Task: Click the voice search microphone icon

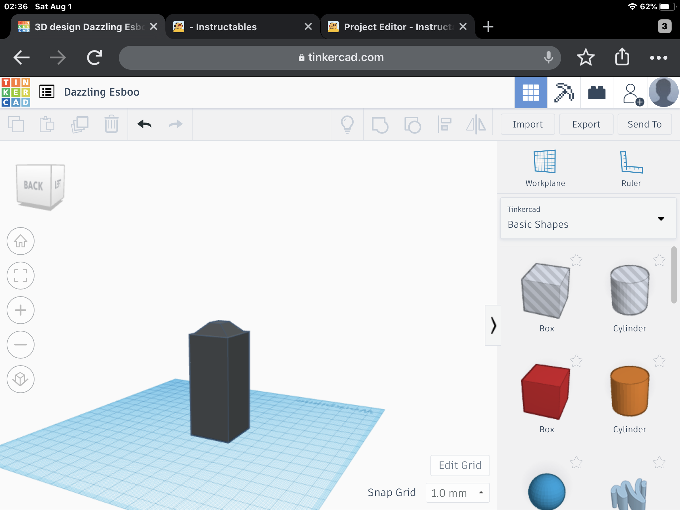Action: [x=549, y=57]
